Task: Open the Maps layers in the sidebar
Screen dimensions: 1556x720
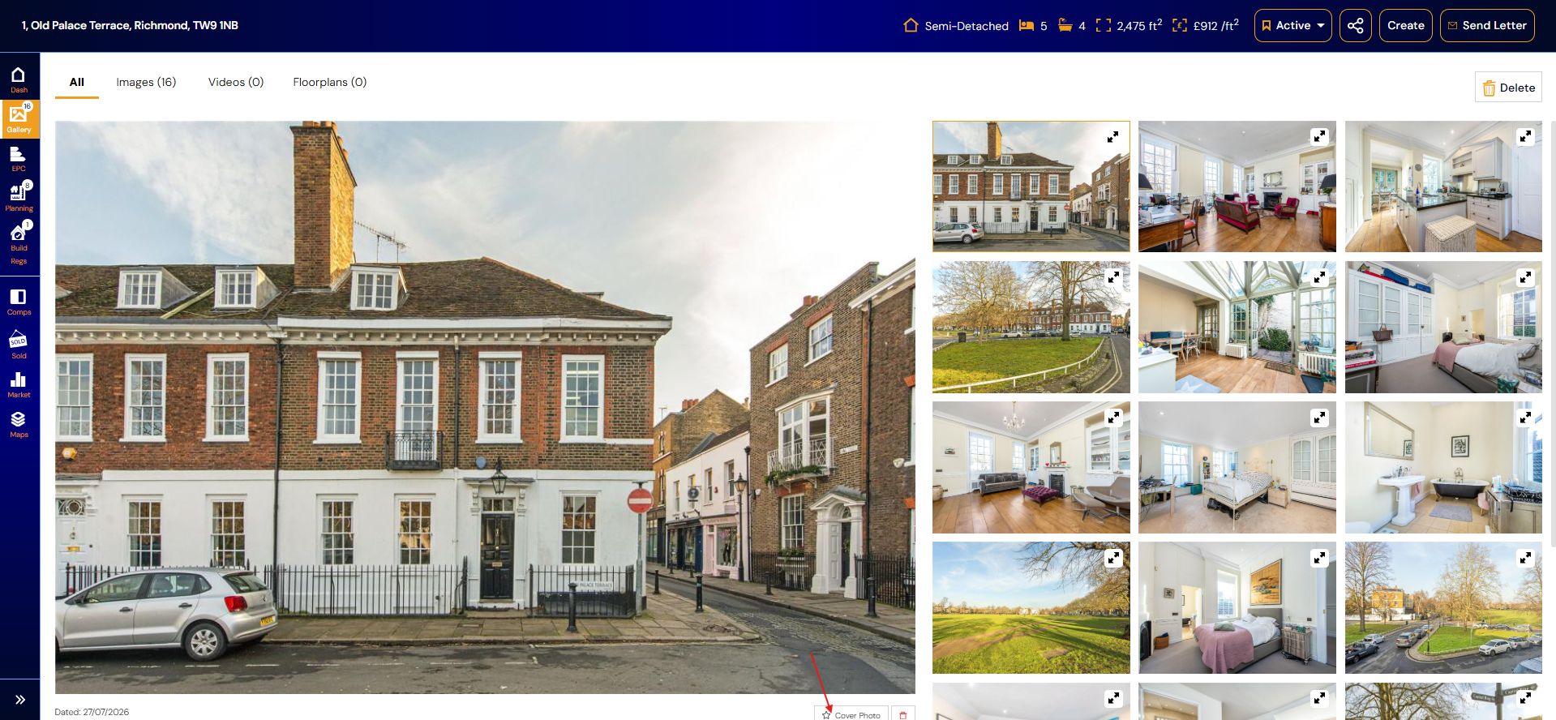Action: click(19, 424)
